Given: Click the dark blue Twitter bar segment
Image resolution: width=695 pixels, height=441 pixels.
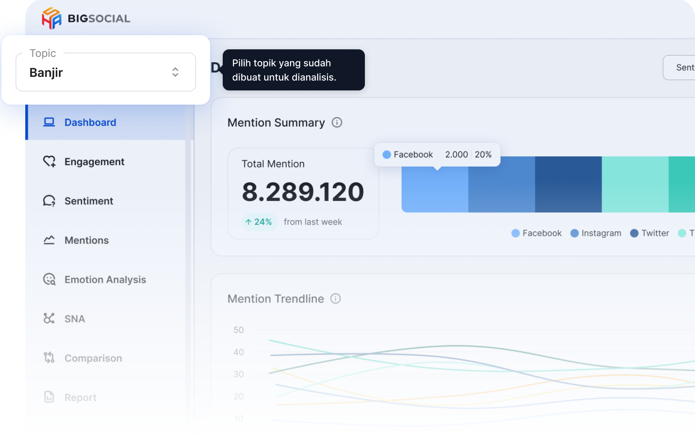Looking at the screenshot, I should point(568,184).
